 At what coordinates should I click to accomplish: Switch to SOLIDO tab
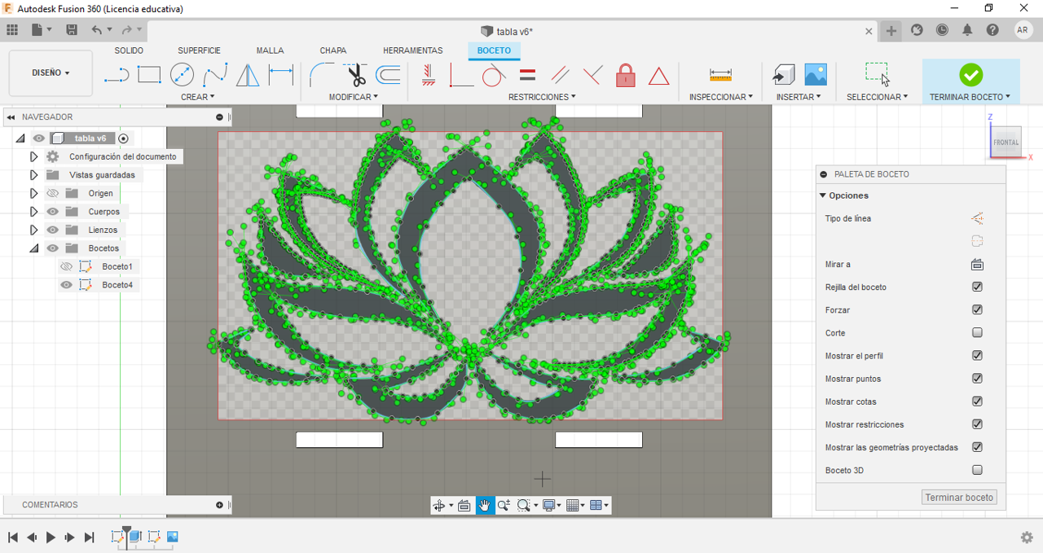coord(129,50)
